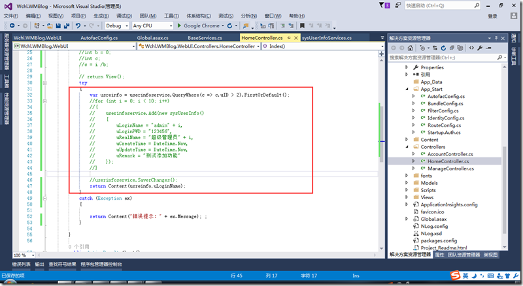The height and width of the screenshot is (286, 523).
Task: Collapse the try block outlining at line 30
Action: click(44, 83)
